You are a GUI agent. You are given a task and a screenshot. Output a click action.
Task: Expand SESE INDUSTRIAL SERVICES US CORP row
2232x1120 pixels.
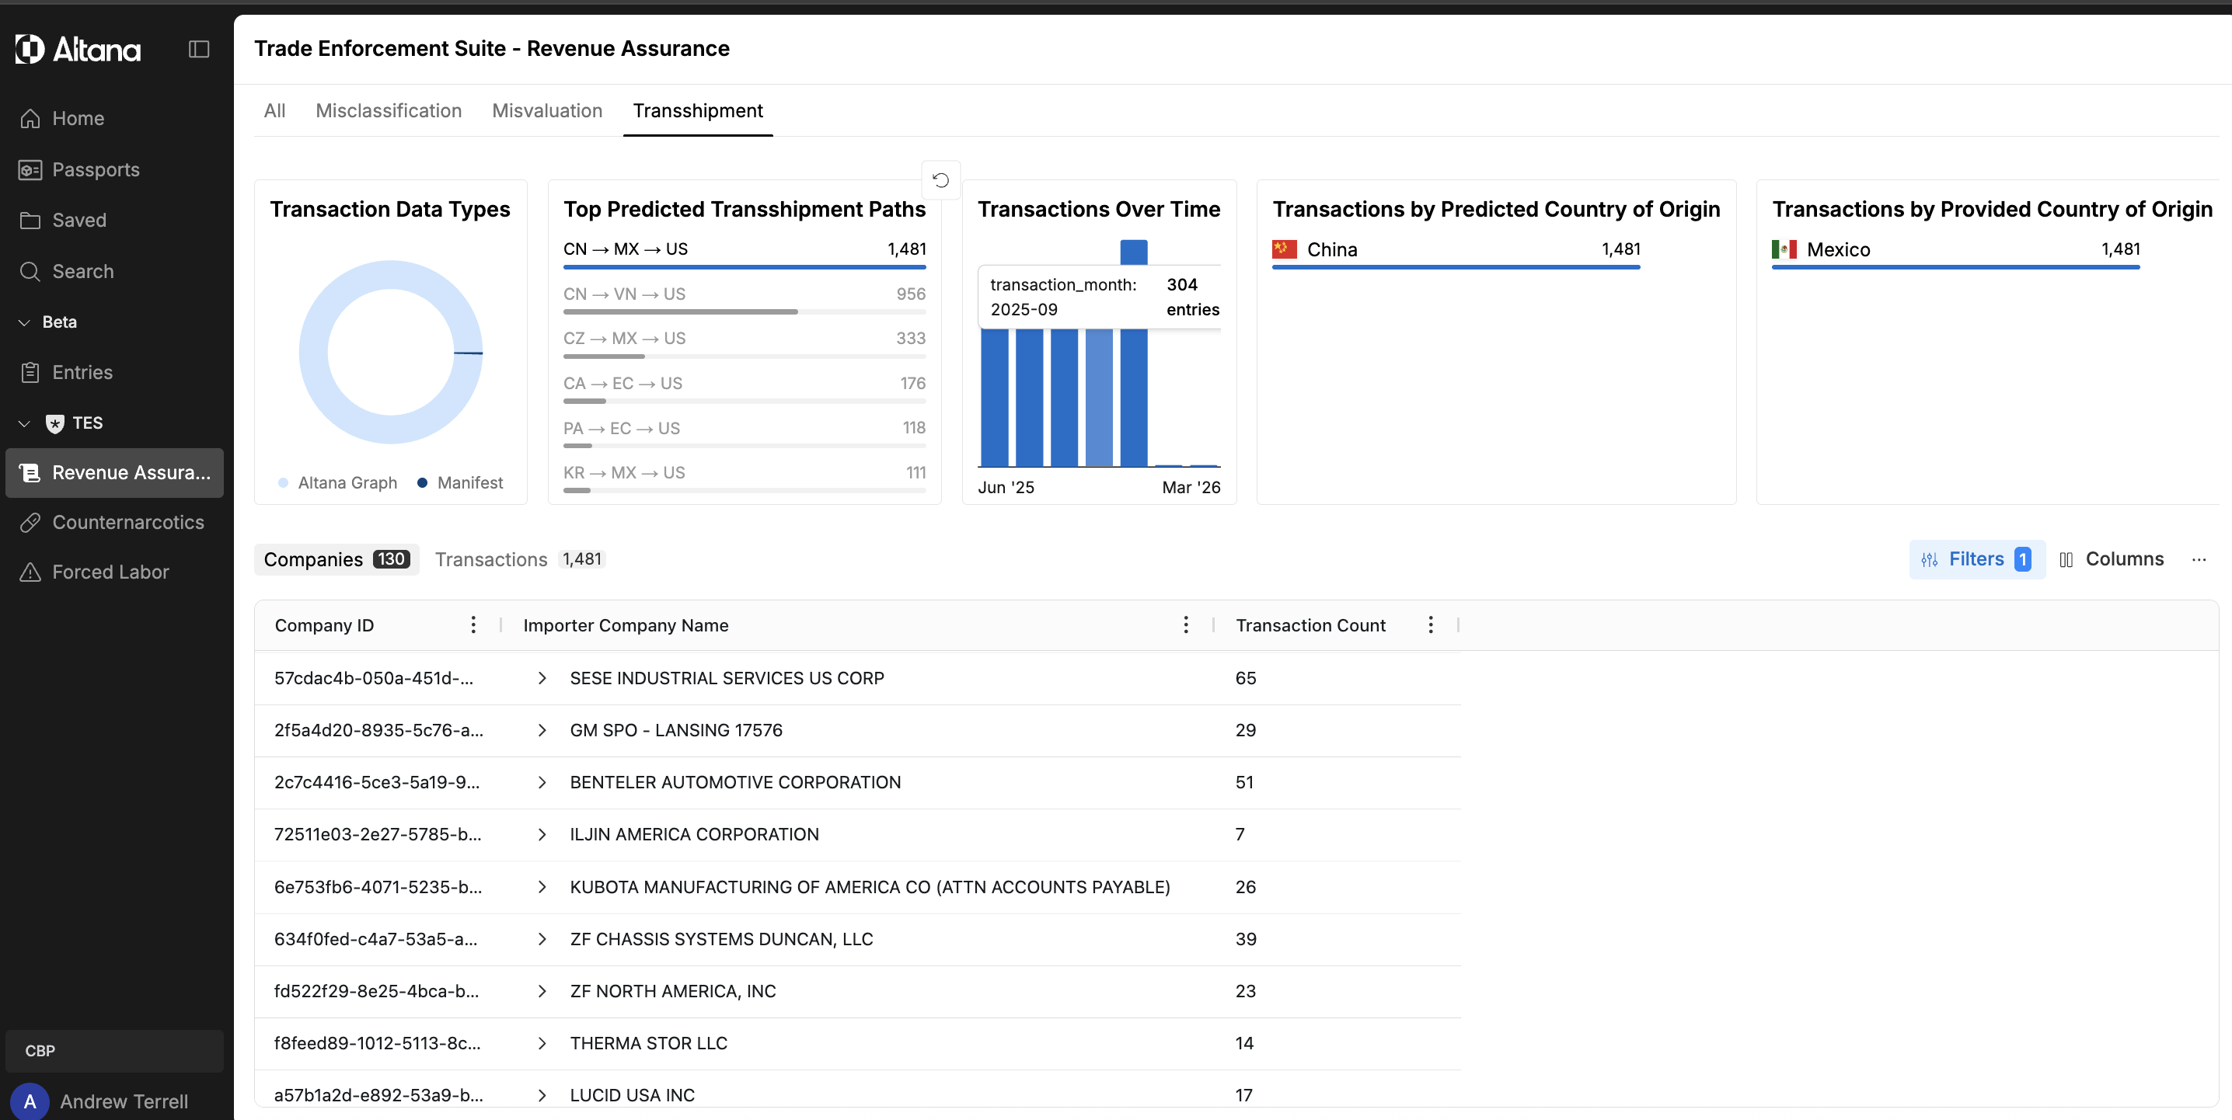pos(542,678)
